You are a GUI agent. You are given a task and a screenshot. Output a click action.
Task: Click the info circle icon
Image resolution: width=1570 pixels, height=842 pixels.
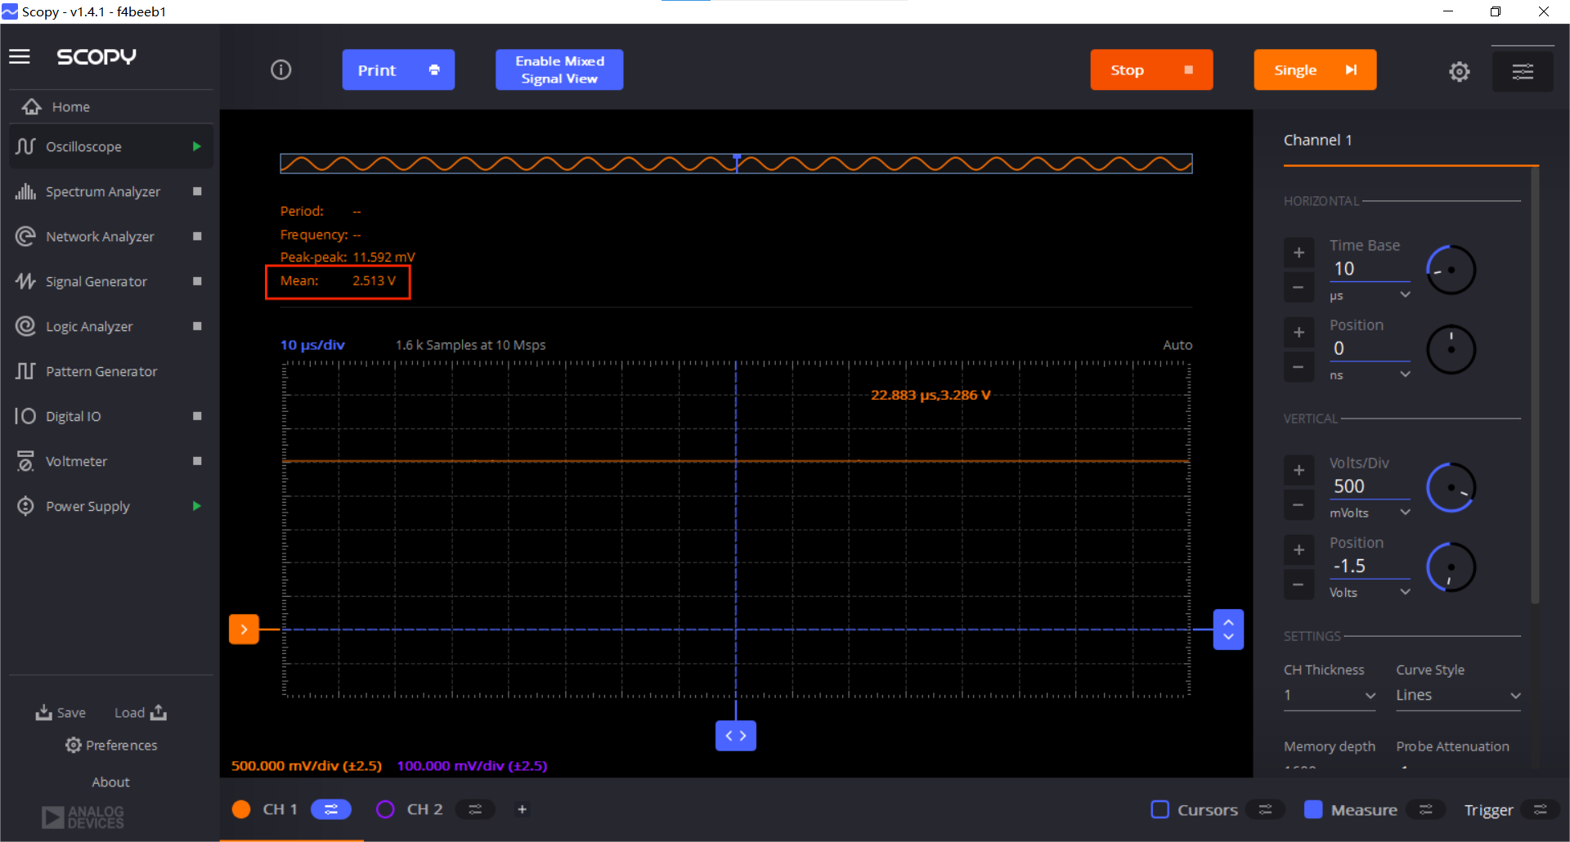click(281, 70)
